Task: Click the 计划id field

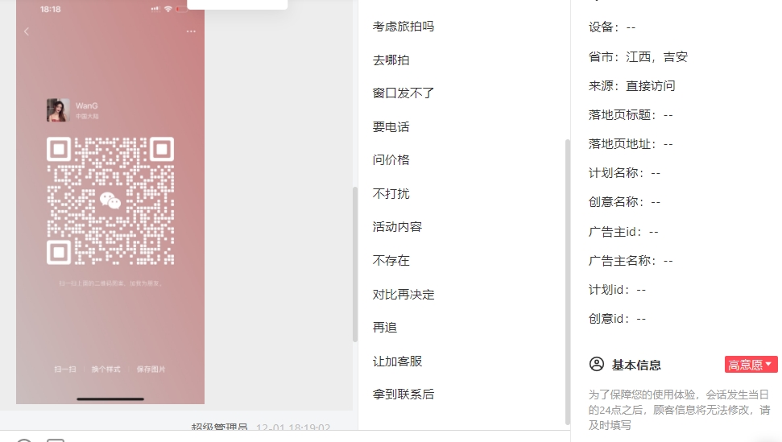Action: 617,290
